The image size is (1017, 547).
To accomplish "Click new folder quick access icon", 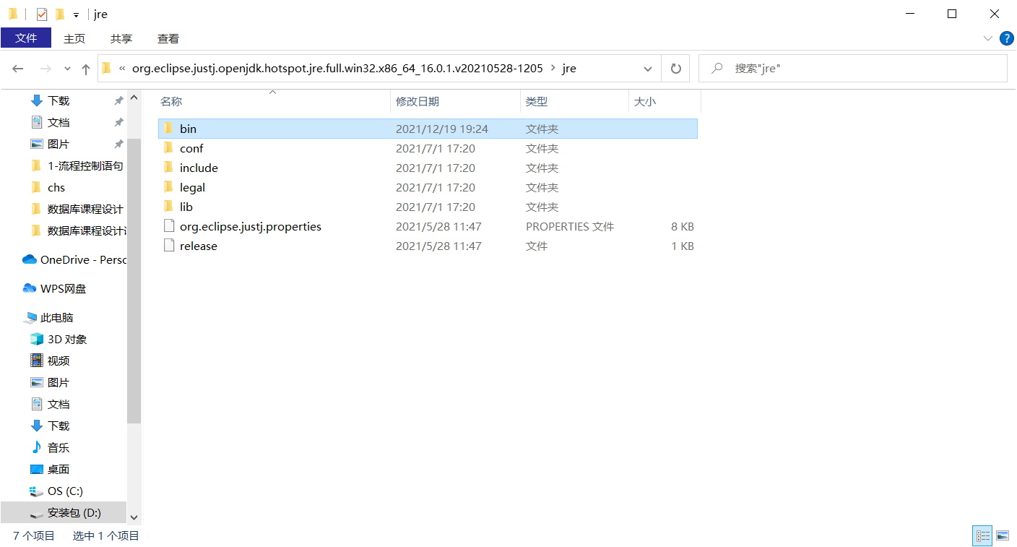I will tap(60, 14).
